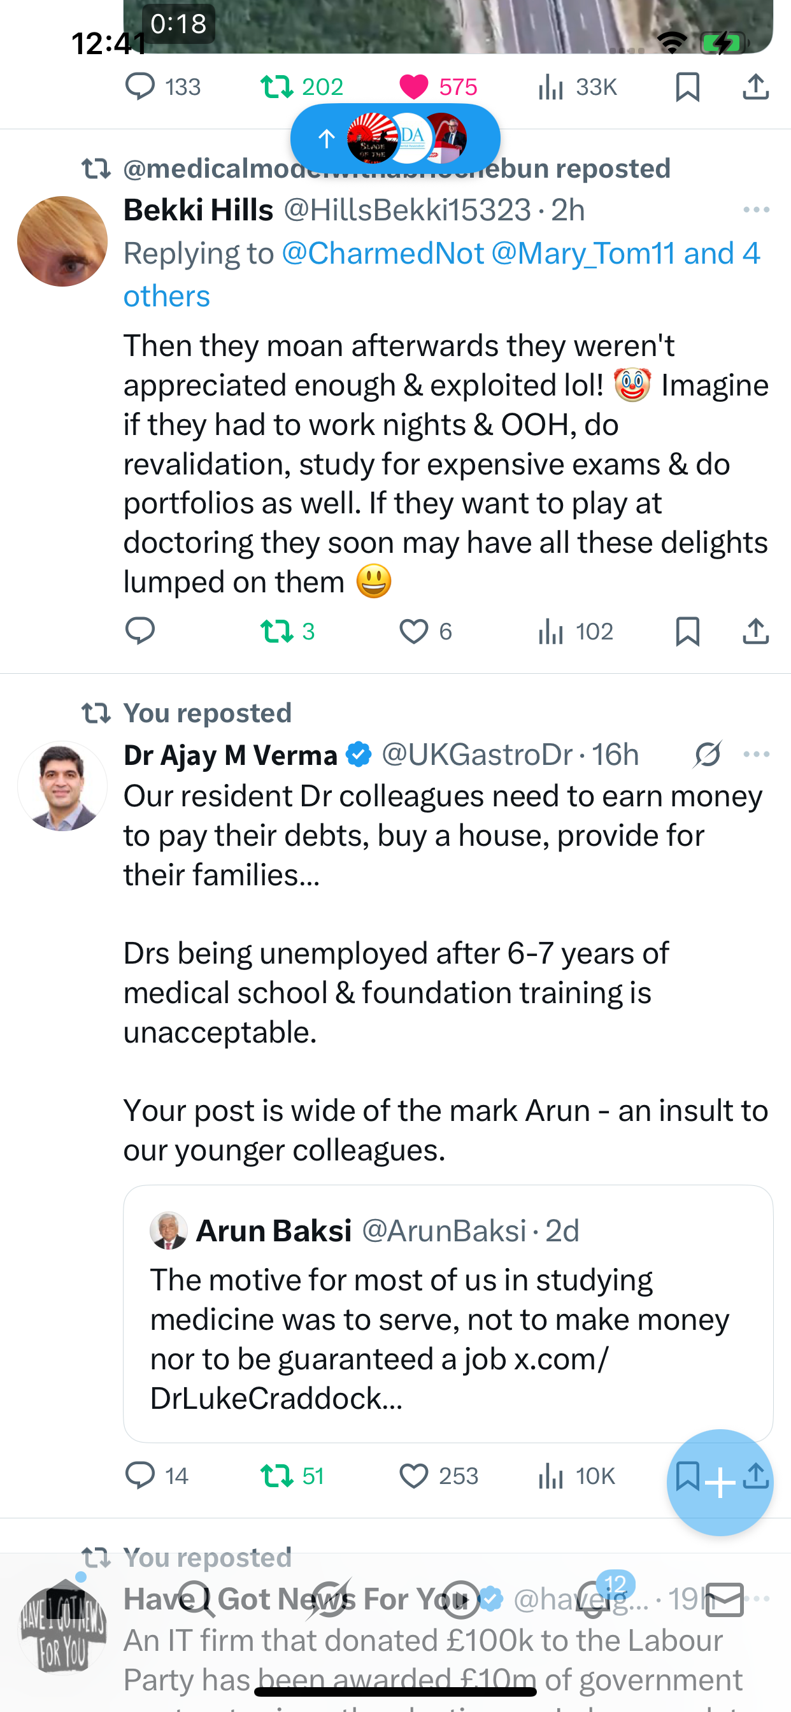This screenshot has width=791, height=1712.
Task: Open more options menu on Dr Ajay Verma's post
Action: pos(756,755)
